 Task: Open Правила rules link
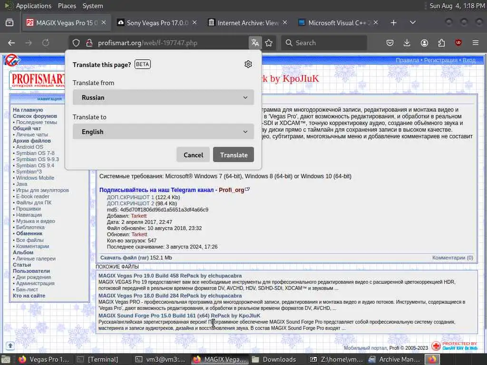pos(407,60)
